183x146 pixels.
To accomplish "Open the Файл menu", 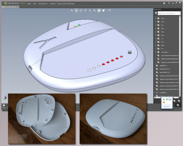I will point(29,4).
